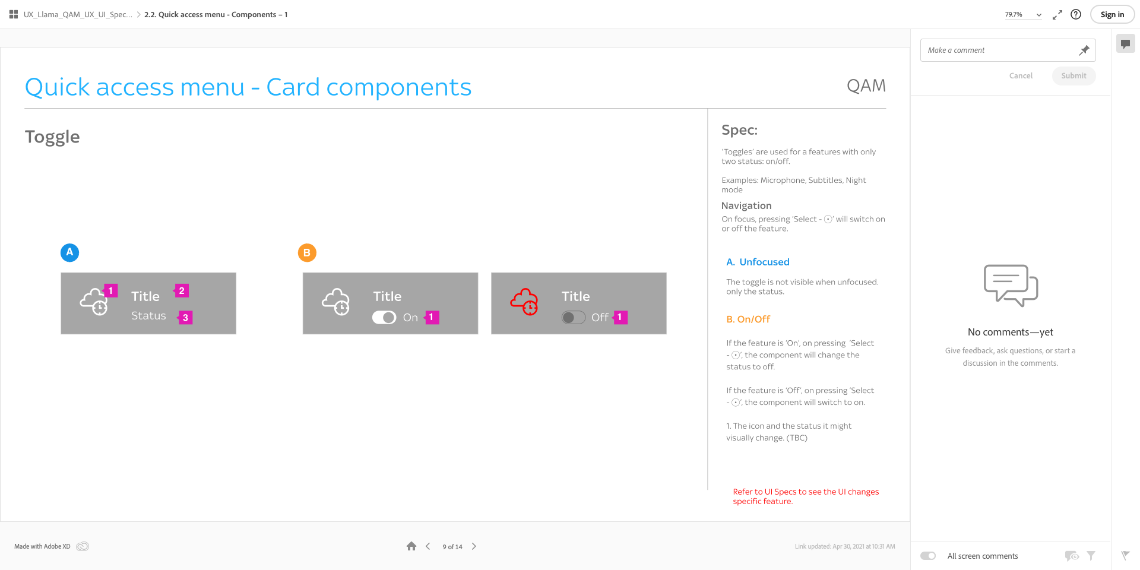Screen dimensions: 1140x570
Task: Switch off the On toggle in card B
Action: [384, 318]
